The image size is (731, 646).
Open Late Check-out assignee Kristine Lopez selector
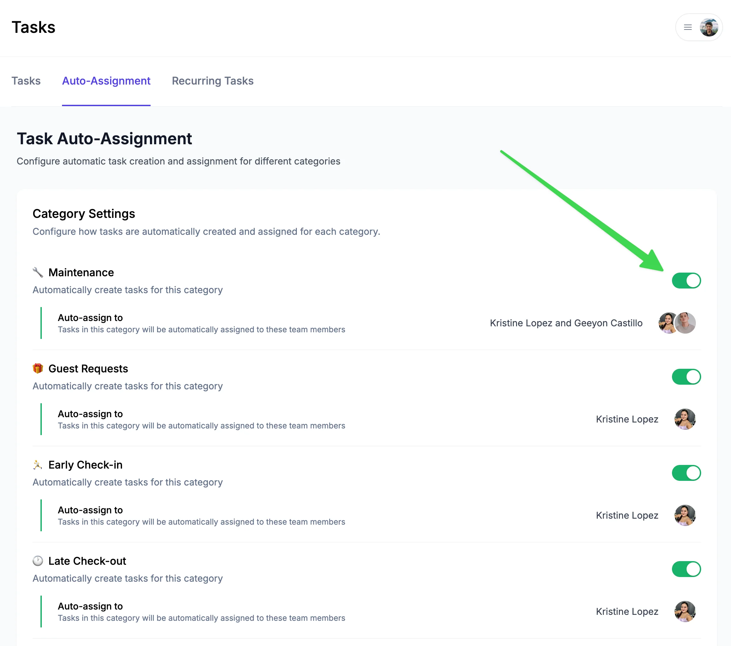627,611
